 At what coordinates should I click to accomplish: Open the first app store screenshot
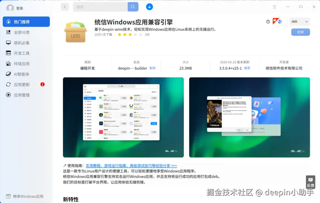tap(123, 117)
